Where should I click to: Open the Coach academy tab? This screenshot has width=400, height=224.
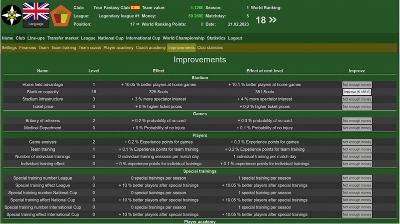(x=150, y=48)
